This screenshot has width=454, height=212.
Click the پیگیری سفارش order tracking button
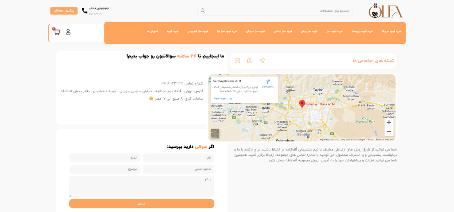coord(64,11)
